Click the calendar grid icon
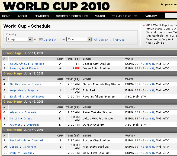Screen dimensions: 177x156 click(x=41, y=40)
